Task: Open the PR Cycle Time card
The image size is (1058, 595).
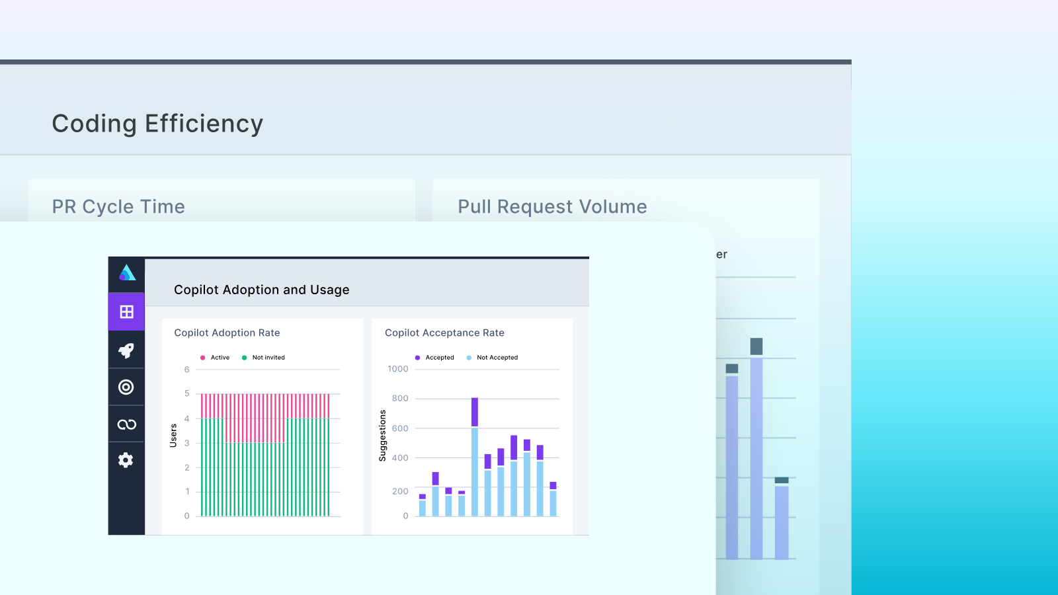Action: [118, 207]
